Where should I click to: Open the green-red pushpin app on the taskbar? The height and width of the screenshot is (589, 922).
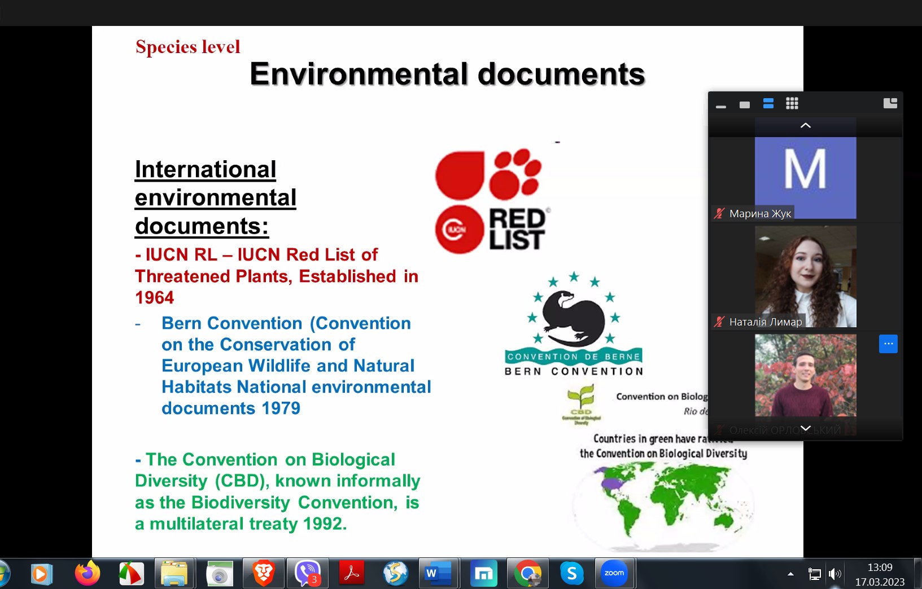pos(132,574)
